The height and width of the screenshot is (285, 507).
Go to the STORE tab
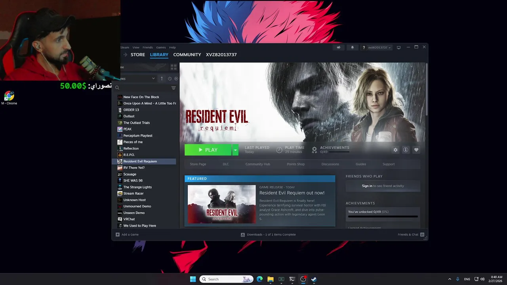tap(138, 55)
